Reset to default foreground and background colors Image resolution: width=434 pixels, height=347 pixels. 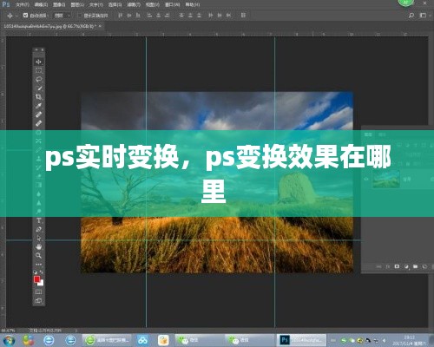[36, 272]
